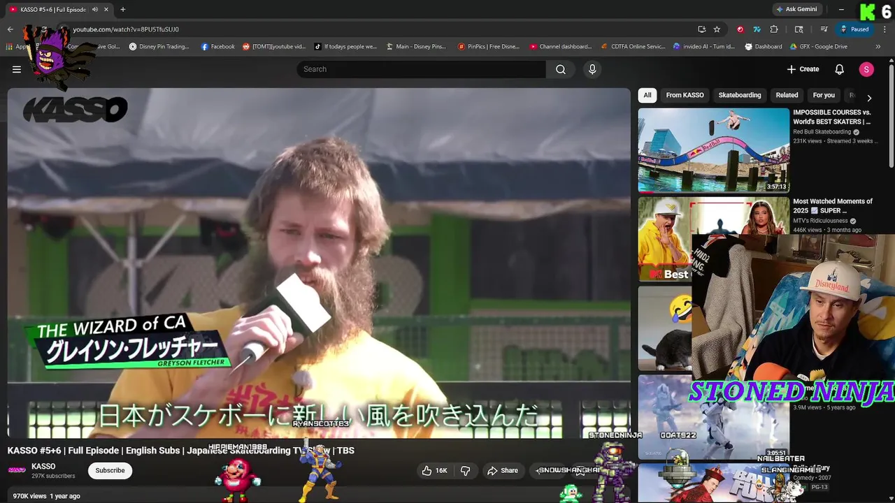Open the media controls icon in toolbar
This screenshot has height=503, width=895.
coord(824,29)
